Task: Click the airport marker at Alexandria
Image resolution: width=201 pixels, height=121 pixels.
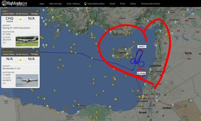Action: point(78,112)
